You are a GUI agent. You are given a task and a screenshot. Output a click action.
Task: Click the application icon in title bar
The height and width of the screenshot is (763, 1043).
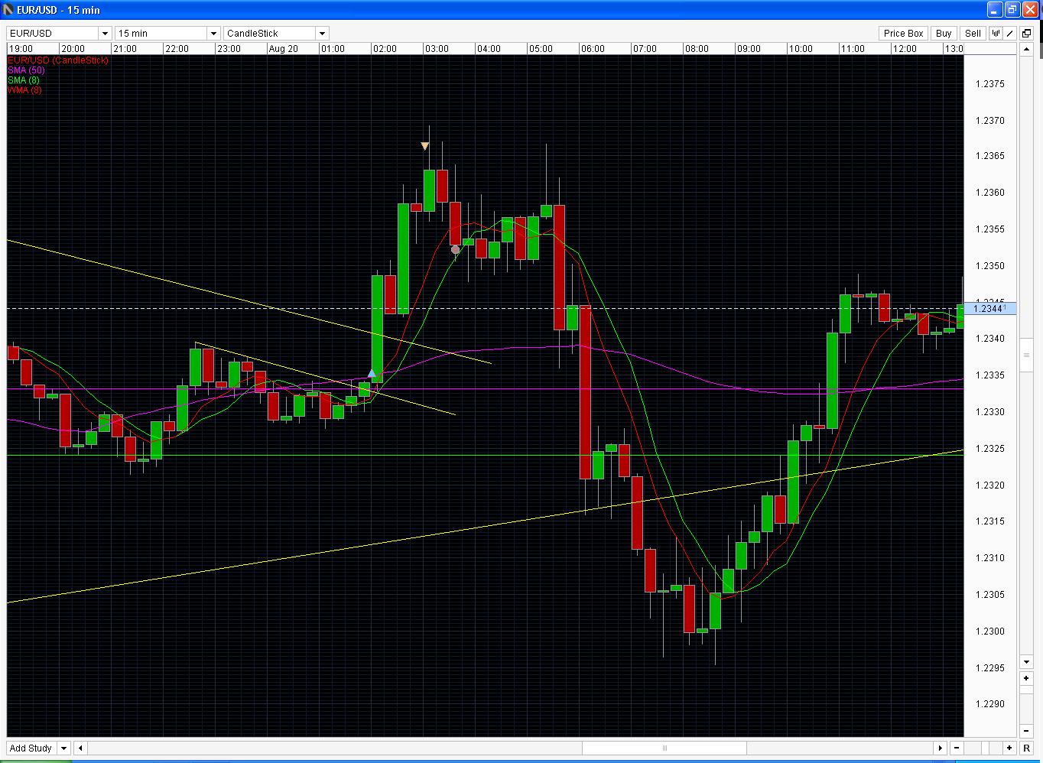(x=9, y=10)
